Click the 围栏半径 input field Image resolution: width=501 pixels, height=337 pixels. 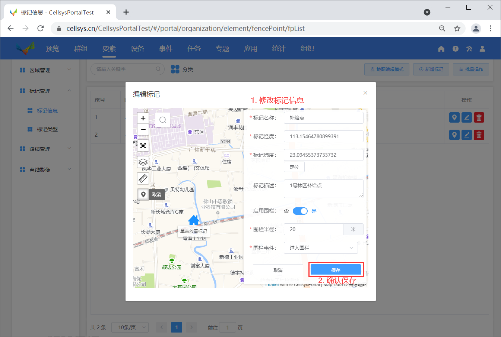(314, 229)
